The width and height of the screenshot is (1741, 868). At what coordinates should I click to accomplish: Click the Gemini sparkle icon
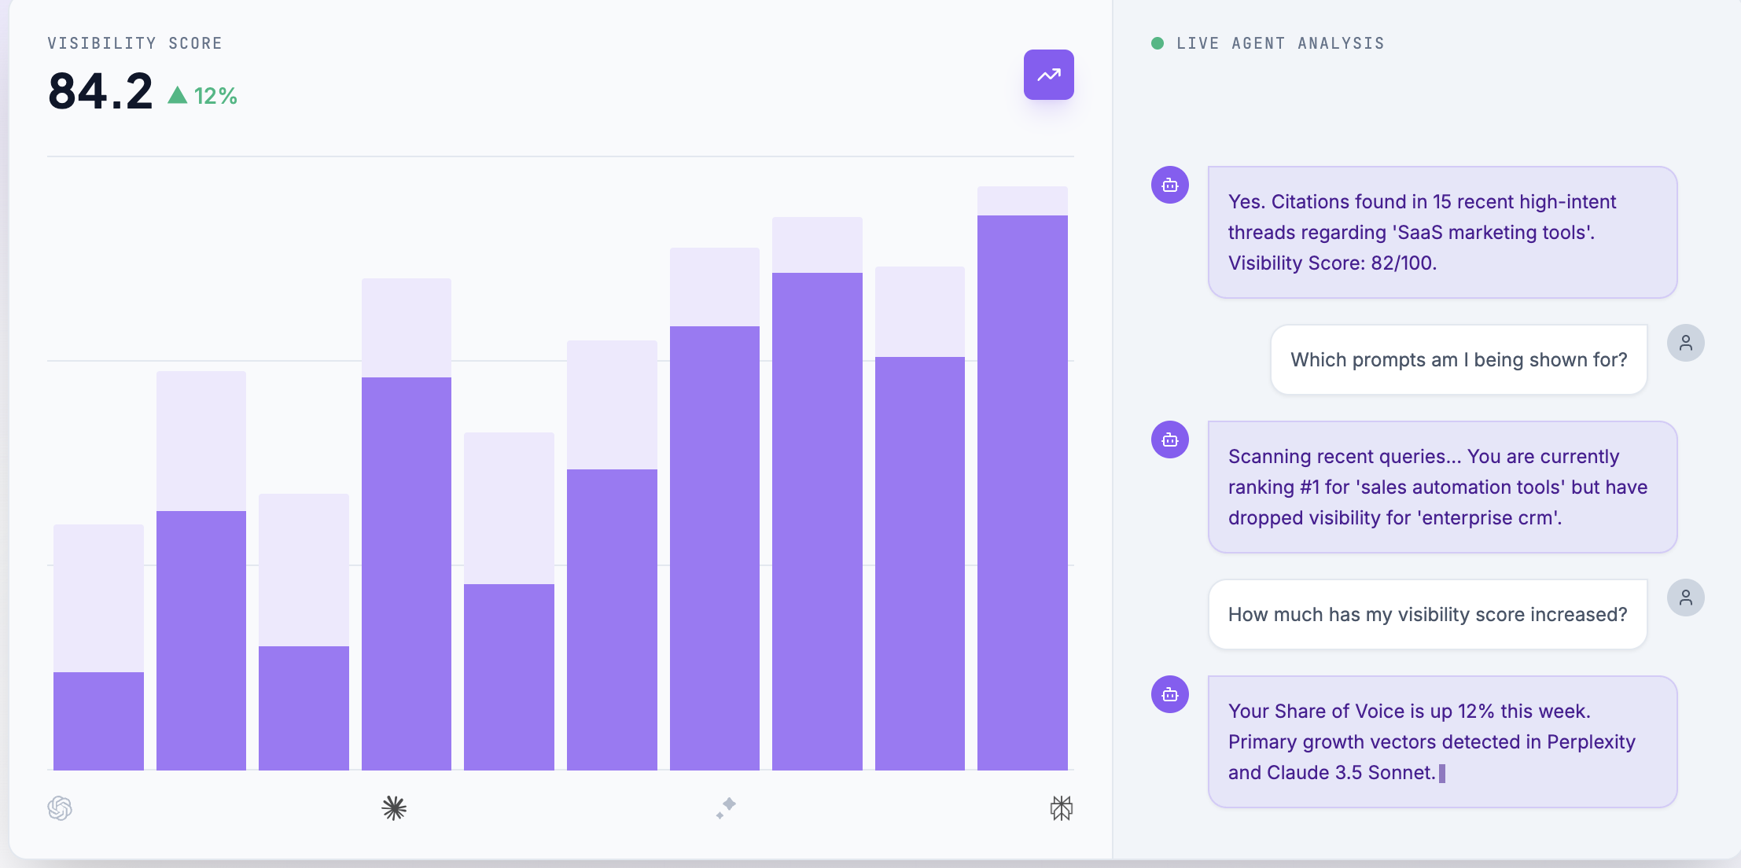coord(727,807)
